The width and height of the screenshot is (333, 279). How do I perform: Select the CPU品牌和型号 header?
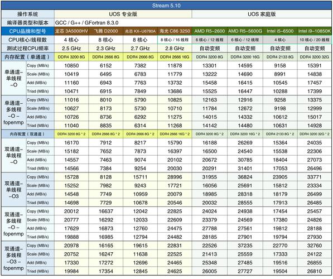(x=27, y=31)
